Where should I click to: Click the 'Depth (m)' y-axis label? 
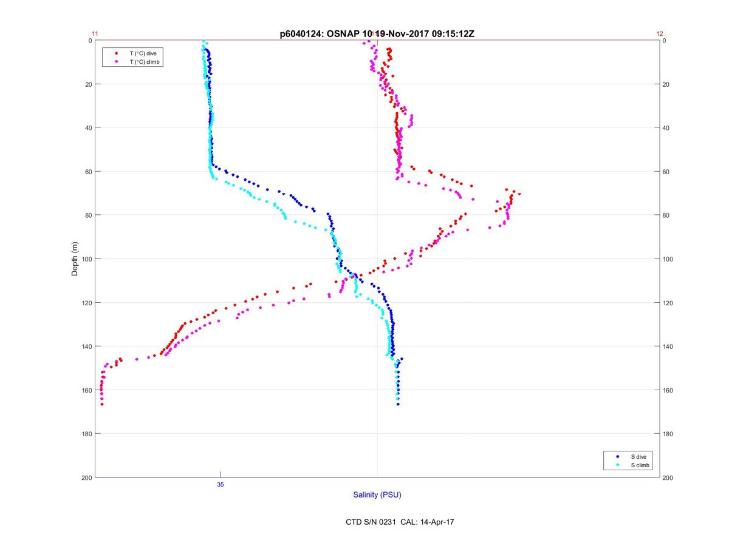tap(75, 258)
